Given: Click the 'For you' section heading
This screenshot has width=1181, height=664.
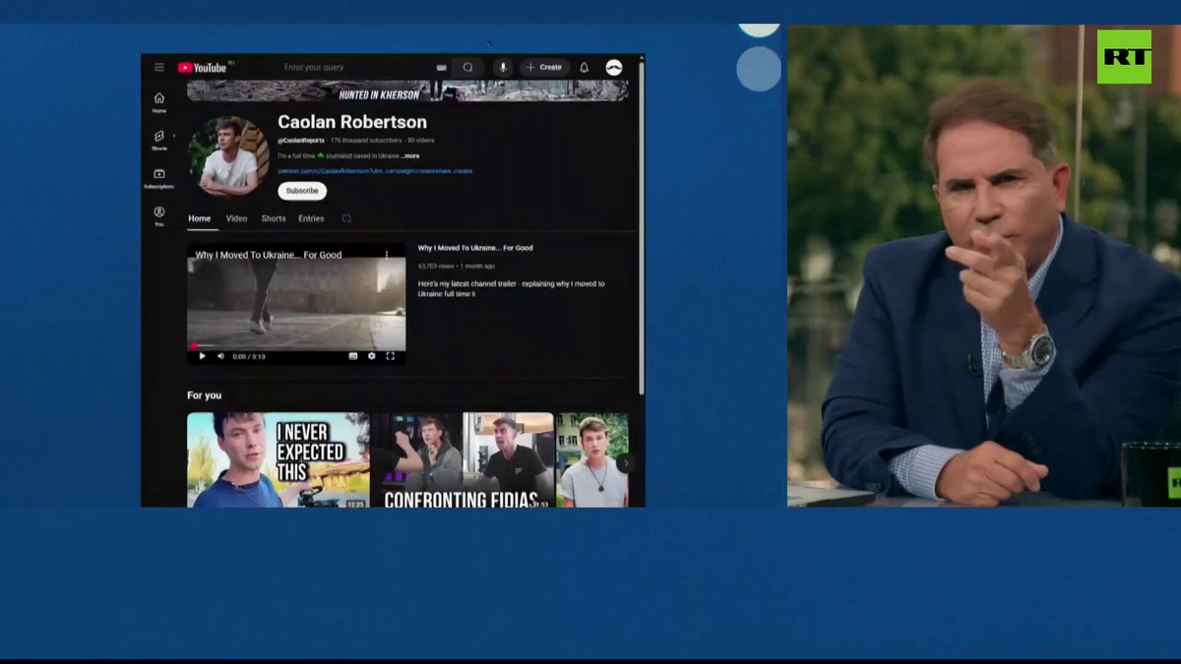Looking at the screenshot, I should coord(204,395).
